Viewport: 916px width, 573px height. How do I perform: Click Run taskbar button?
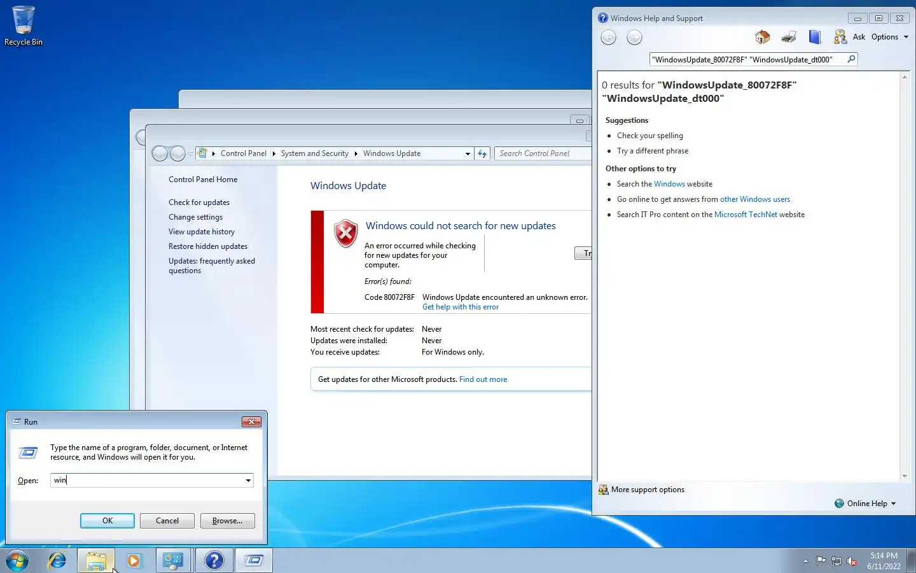pyautogui.click(x=254, y=561)
